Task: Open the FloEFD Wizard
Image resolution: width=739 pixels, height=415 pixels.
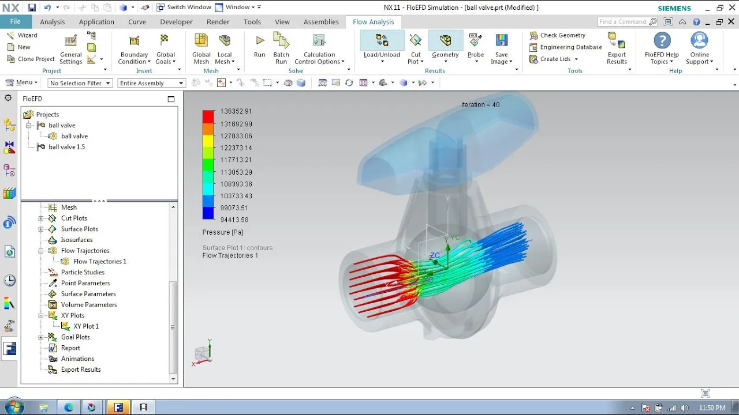Action: (22, 35)
